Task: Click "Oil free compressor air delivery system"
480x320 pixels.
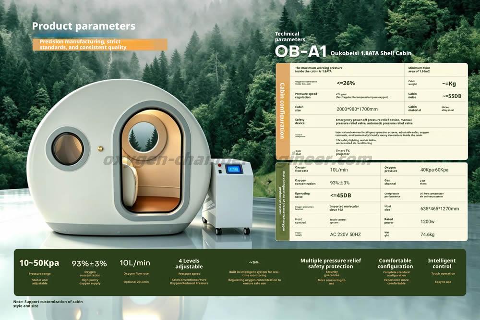Action: coord(432,195)
